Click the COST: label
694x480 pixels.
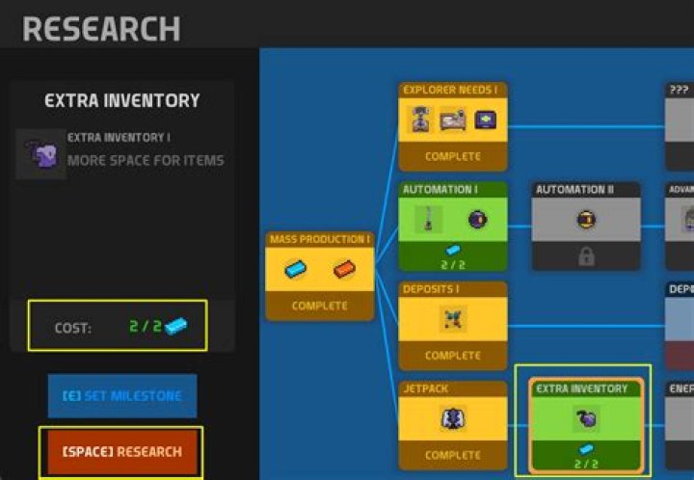pos(72,328)
